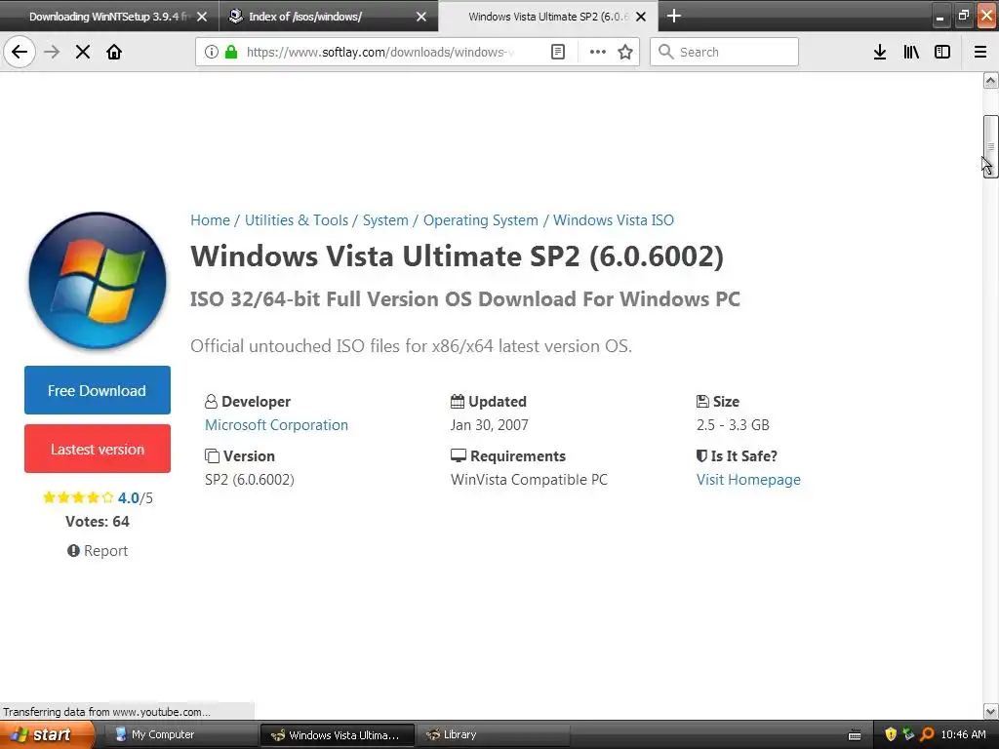
Task: Open the Windows Vista ISO breadcrumb link
Action: pyautogui.click(x=613, y=220)
